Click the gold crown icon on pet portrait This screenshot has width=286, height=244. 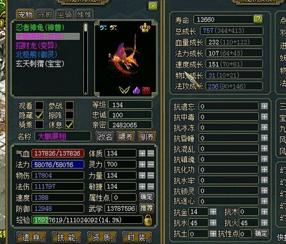pyautogui.click(x=145, y=28)
